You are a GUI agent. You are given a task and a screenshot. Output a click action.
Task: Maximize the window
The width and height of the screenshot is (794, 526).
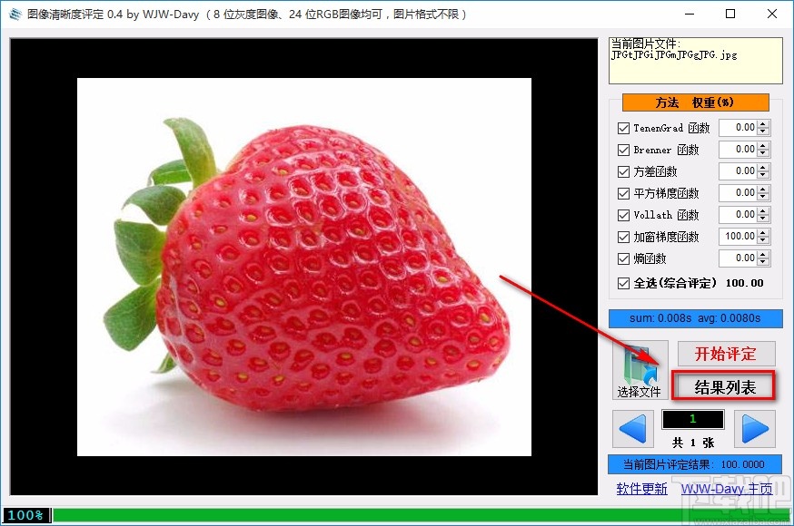730,14
